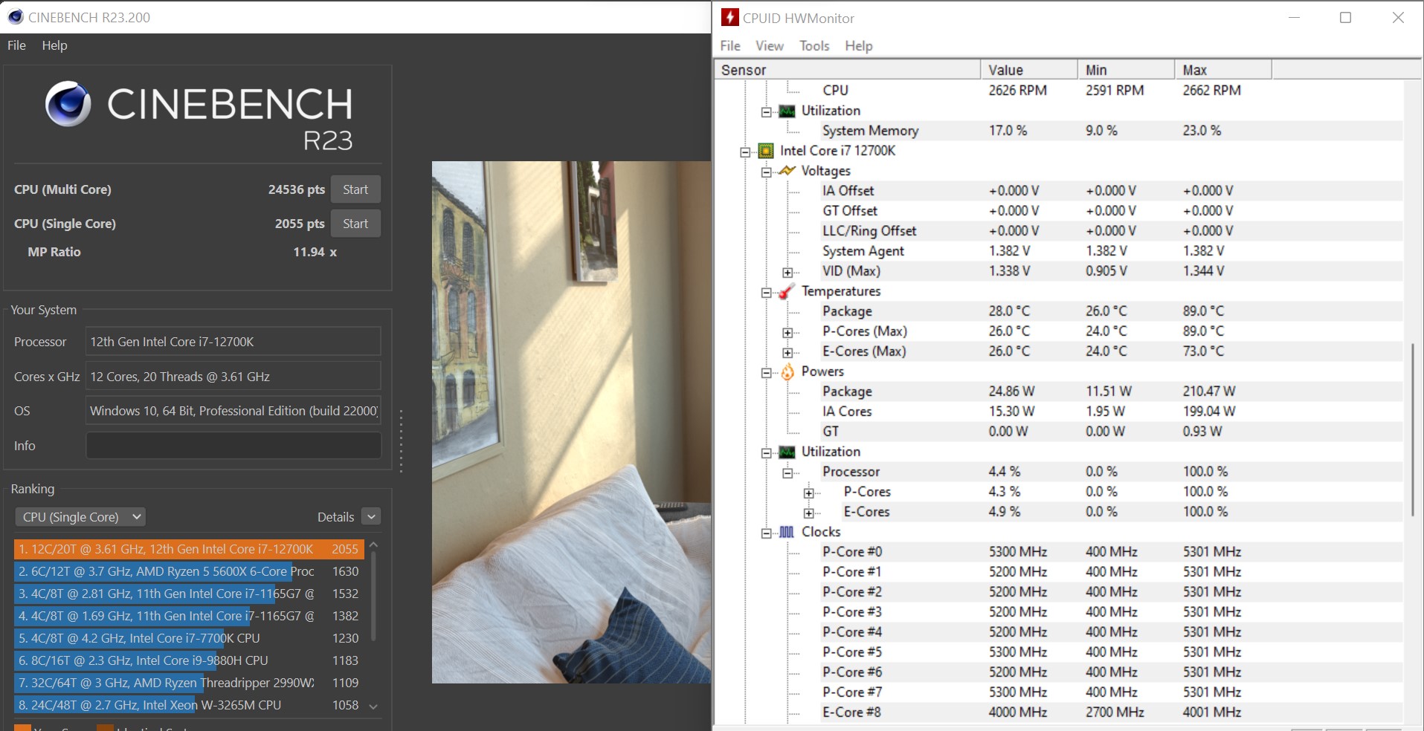This screenshot has height=731, width=1424.
Task: Click the OS field in Your System
Action: point(233,411)
